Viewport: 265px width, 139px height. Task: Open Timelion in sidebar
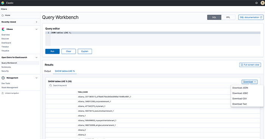click(x=5, y=47)
